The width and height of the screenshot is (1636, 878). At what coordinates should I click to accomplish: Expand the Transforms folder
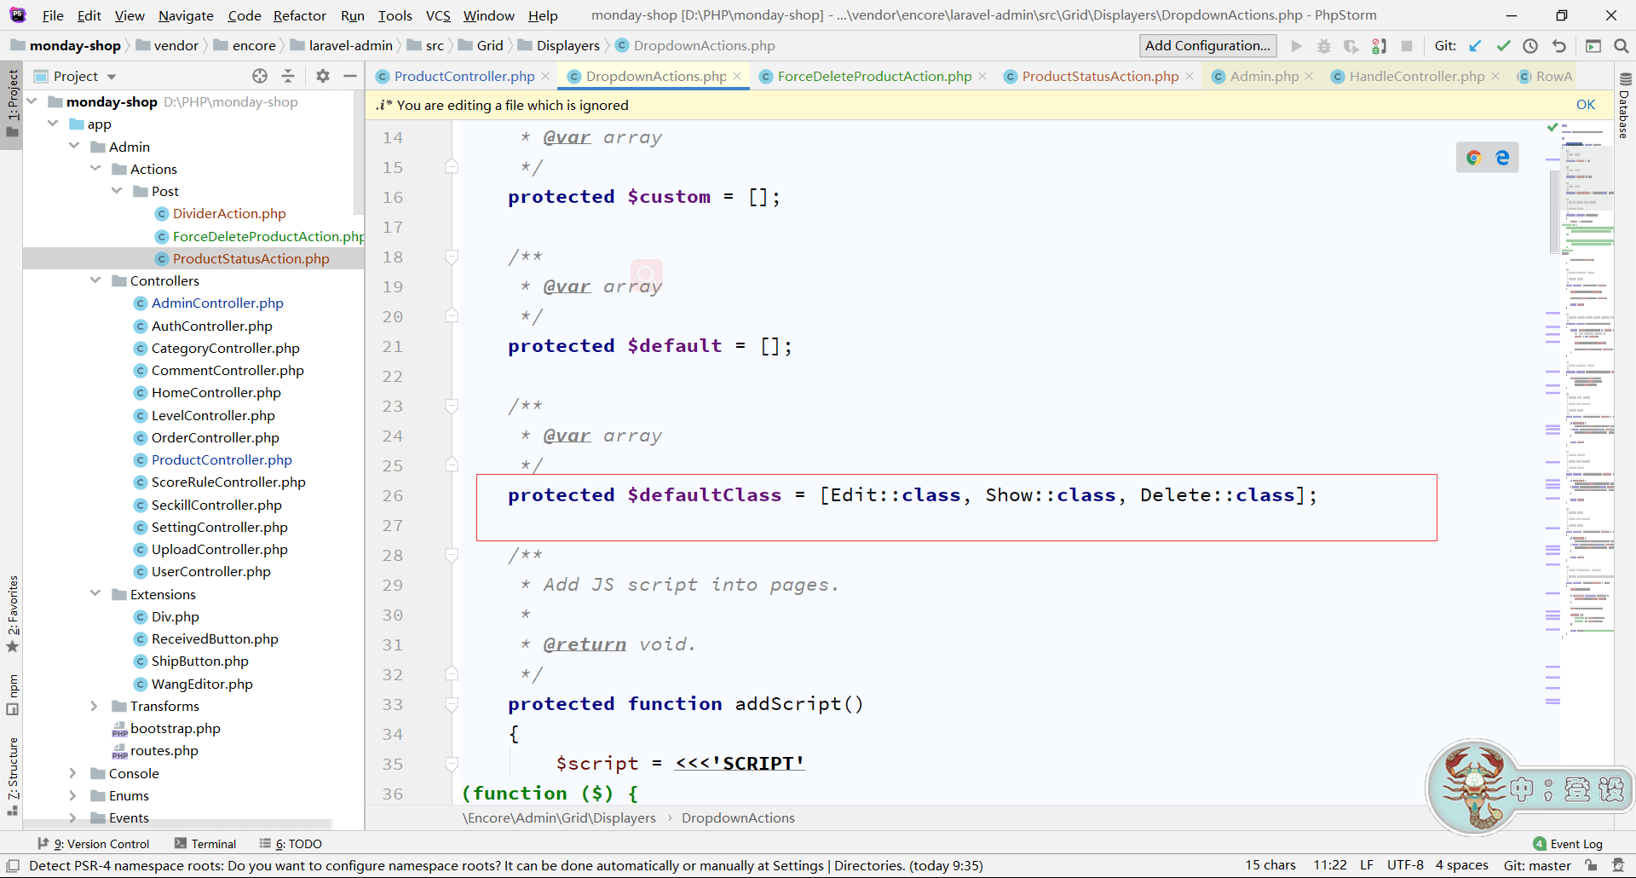point(95,706)
